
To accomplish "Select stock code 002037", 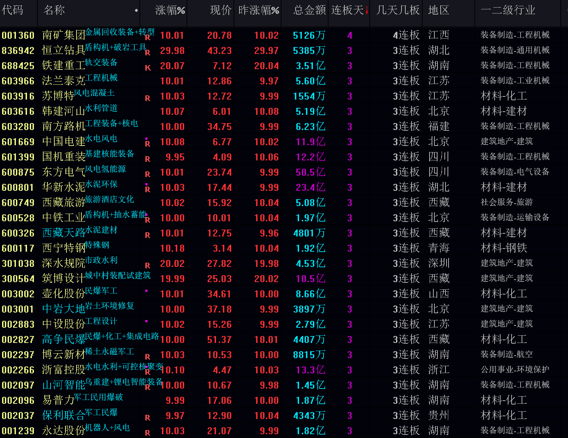I will coord(18,416).
